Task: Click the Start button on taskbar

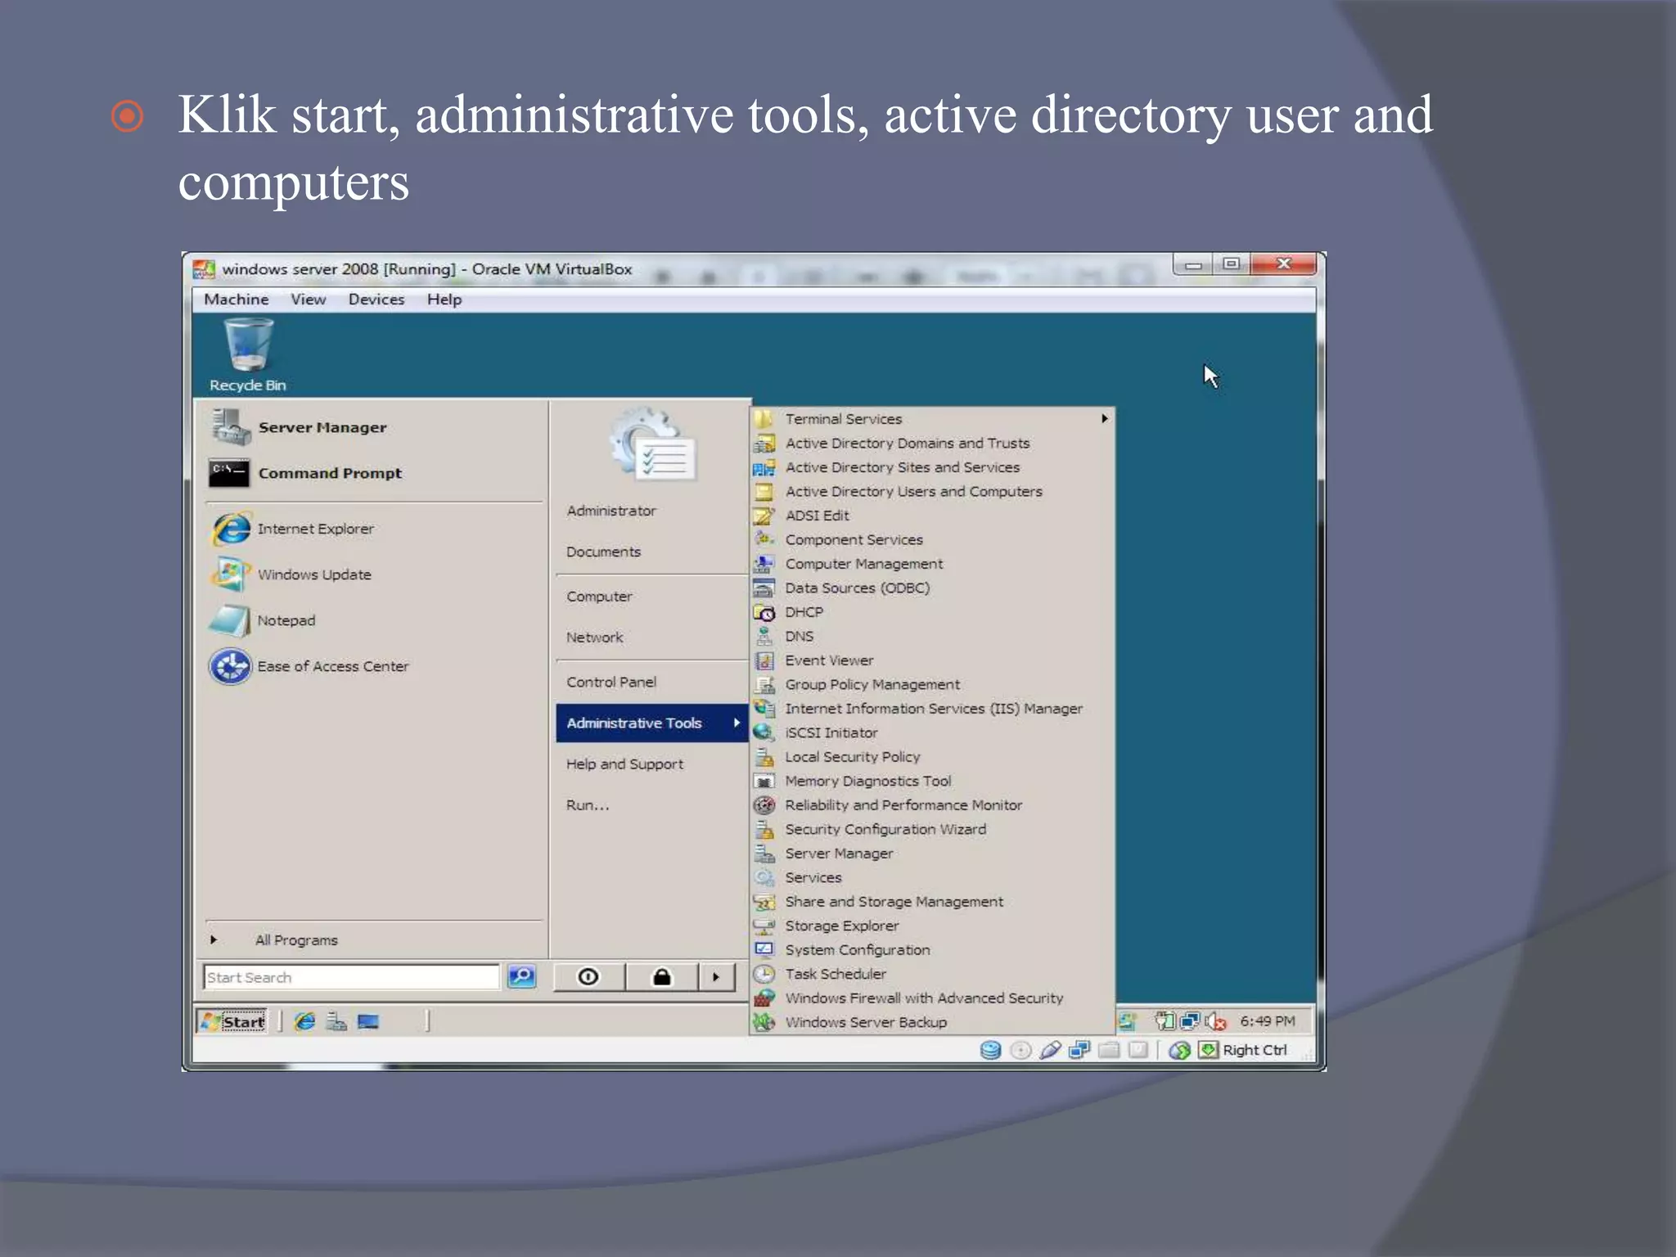Action: coord(233,1021)
